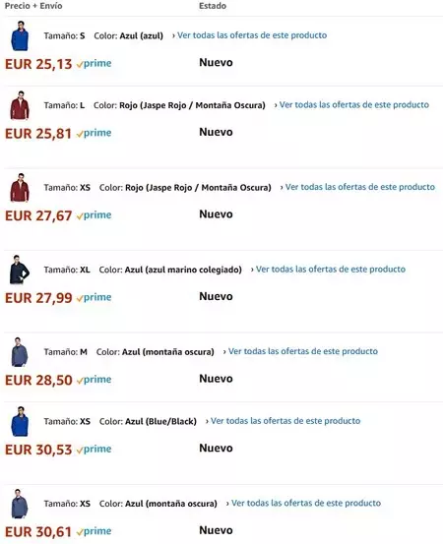Click the Precio + Envío column header
The image size is (443, 544).
[x=33, y=6]
